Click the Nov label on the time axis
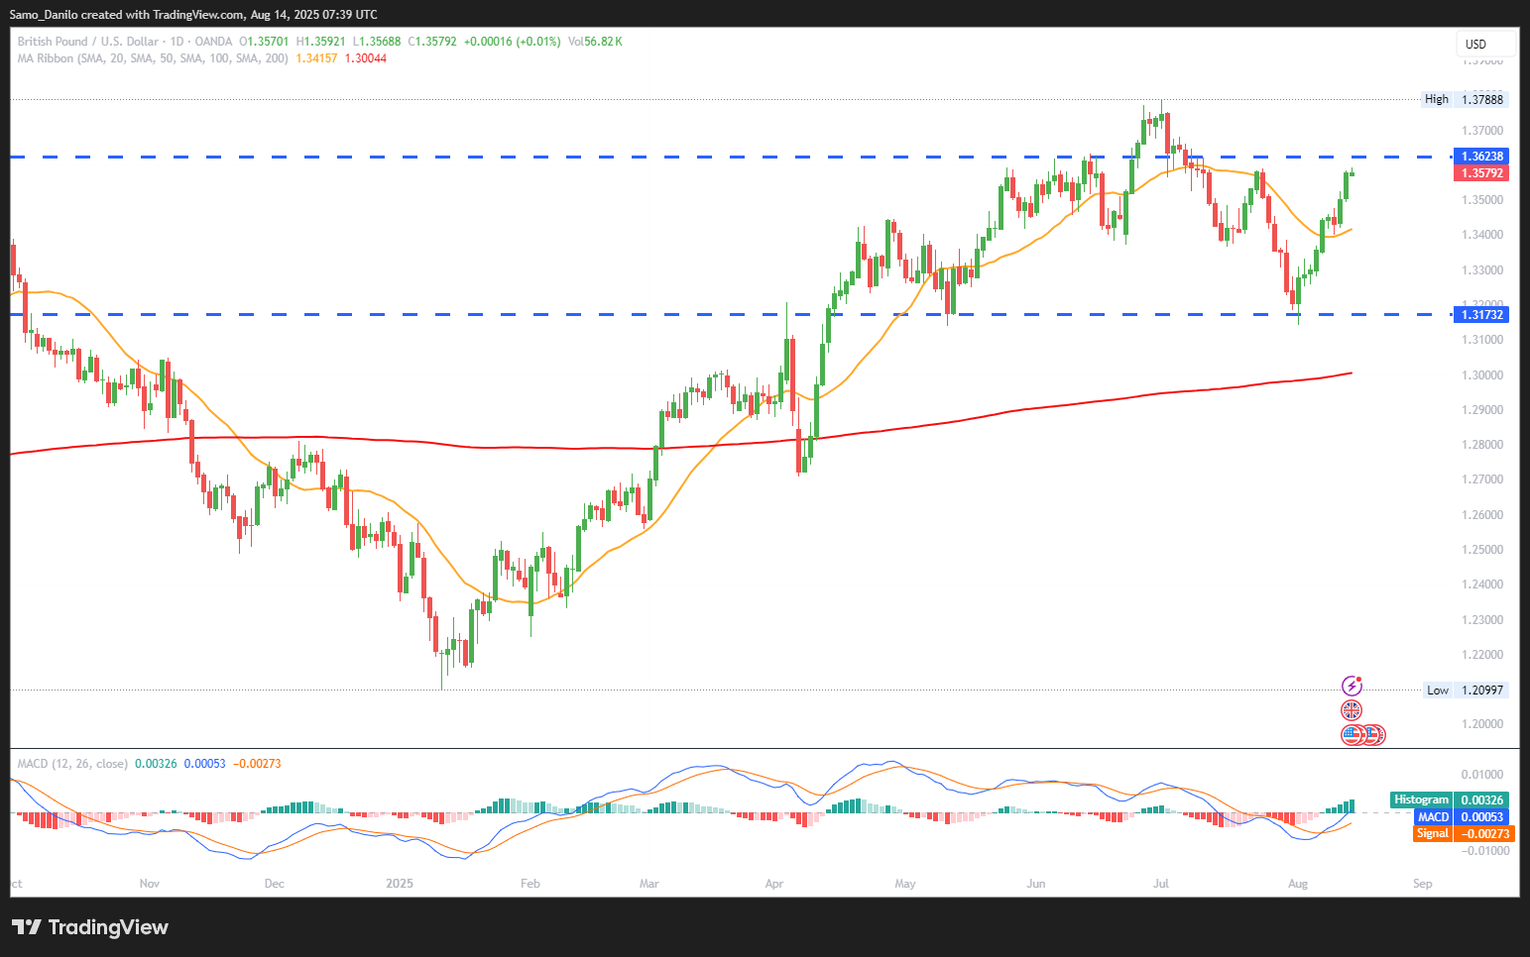The width and height of the screenshot is (1530, 957). click(150, 883)
